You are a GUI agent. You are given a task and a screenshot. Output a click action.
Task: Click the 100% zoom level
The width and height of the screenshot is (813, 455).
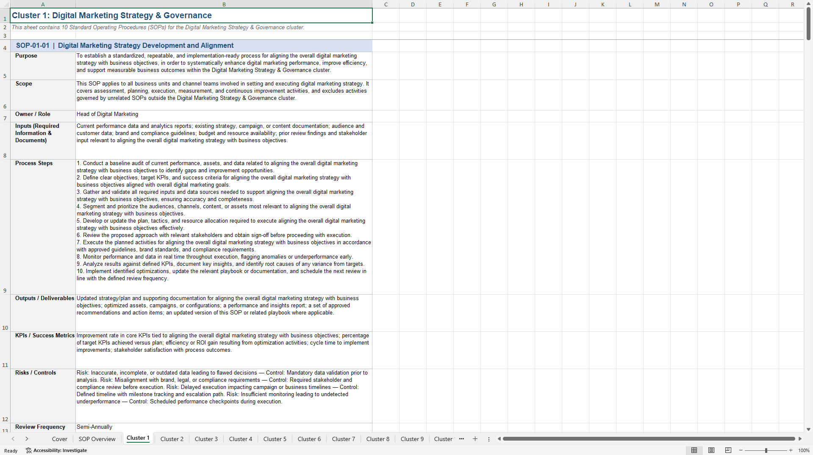click(x=804, y=450)
